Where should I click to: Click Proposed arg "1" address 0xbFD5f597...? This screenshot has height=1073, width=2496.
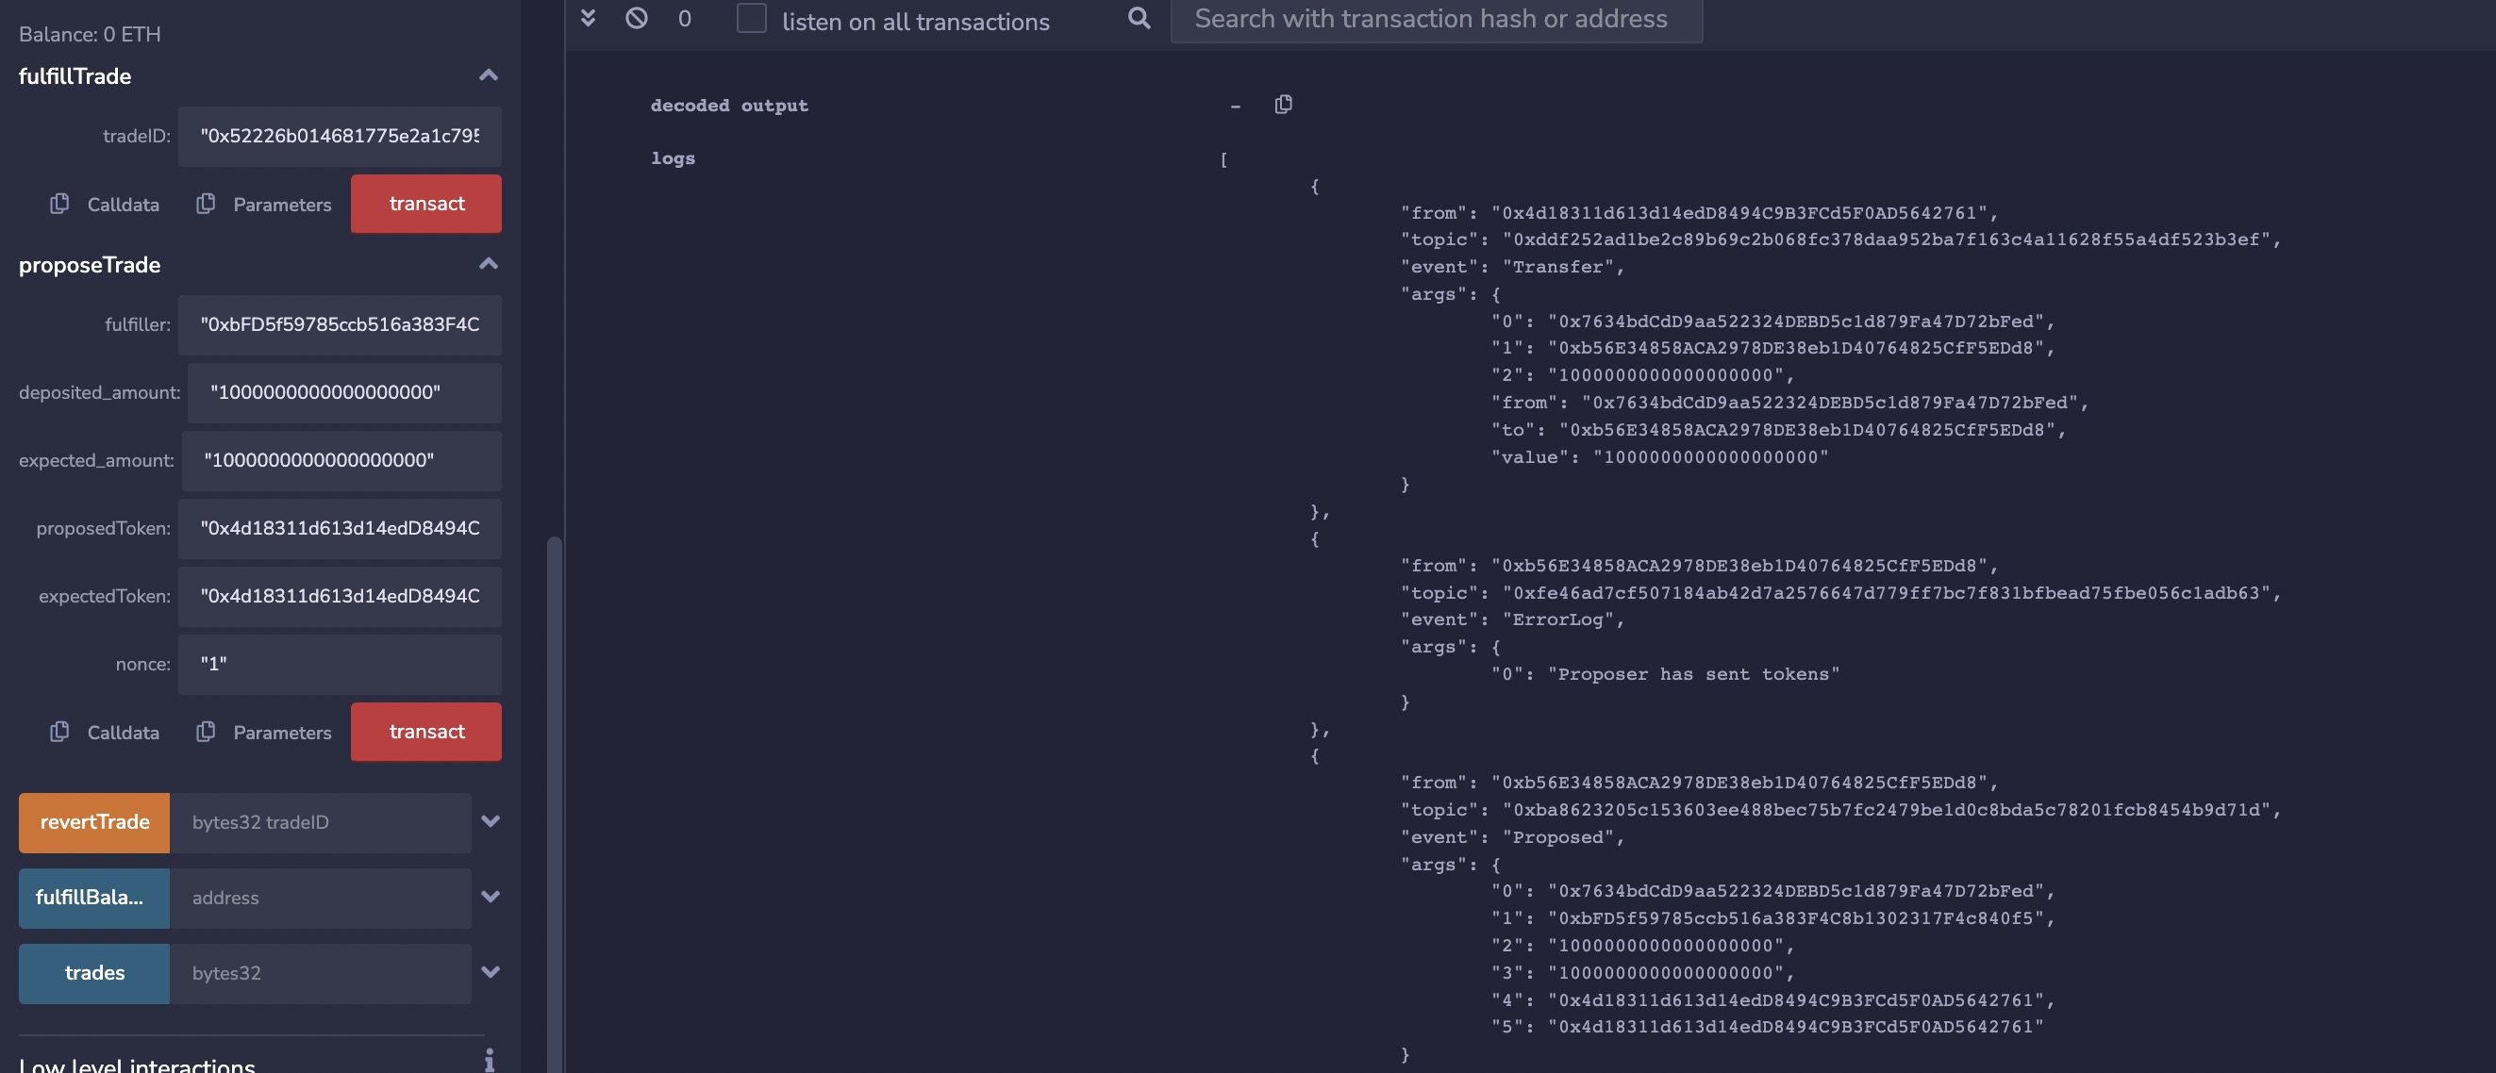pos(1795,918)
